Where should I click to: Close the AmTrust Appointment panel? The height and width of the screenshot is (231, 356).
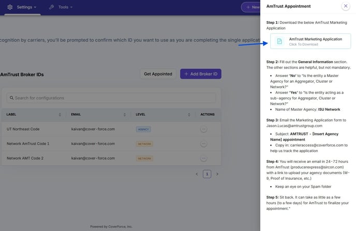[x=346, y=6]
